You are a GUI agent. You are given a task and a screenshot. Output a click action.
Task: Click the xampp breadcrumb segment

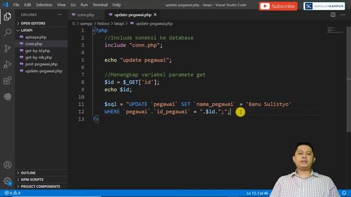(86, 24)
